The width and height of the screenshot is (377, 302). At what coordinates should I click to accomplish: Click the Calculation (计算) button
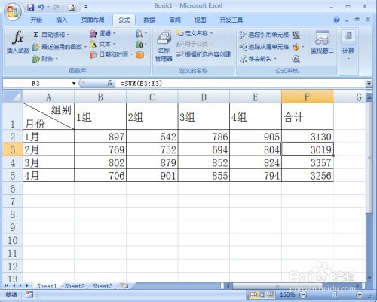point(348,45)
